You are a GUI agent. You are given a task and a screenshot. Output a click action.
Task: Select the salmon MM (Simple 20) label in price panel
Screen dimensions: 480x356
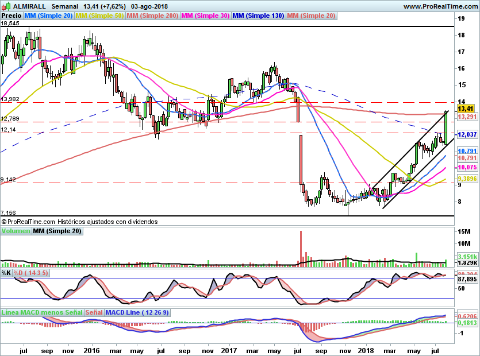pos(311,16)
